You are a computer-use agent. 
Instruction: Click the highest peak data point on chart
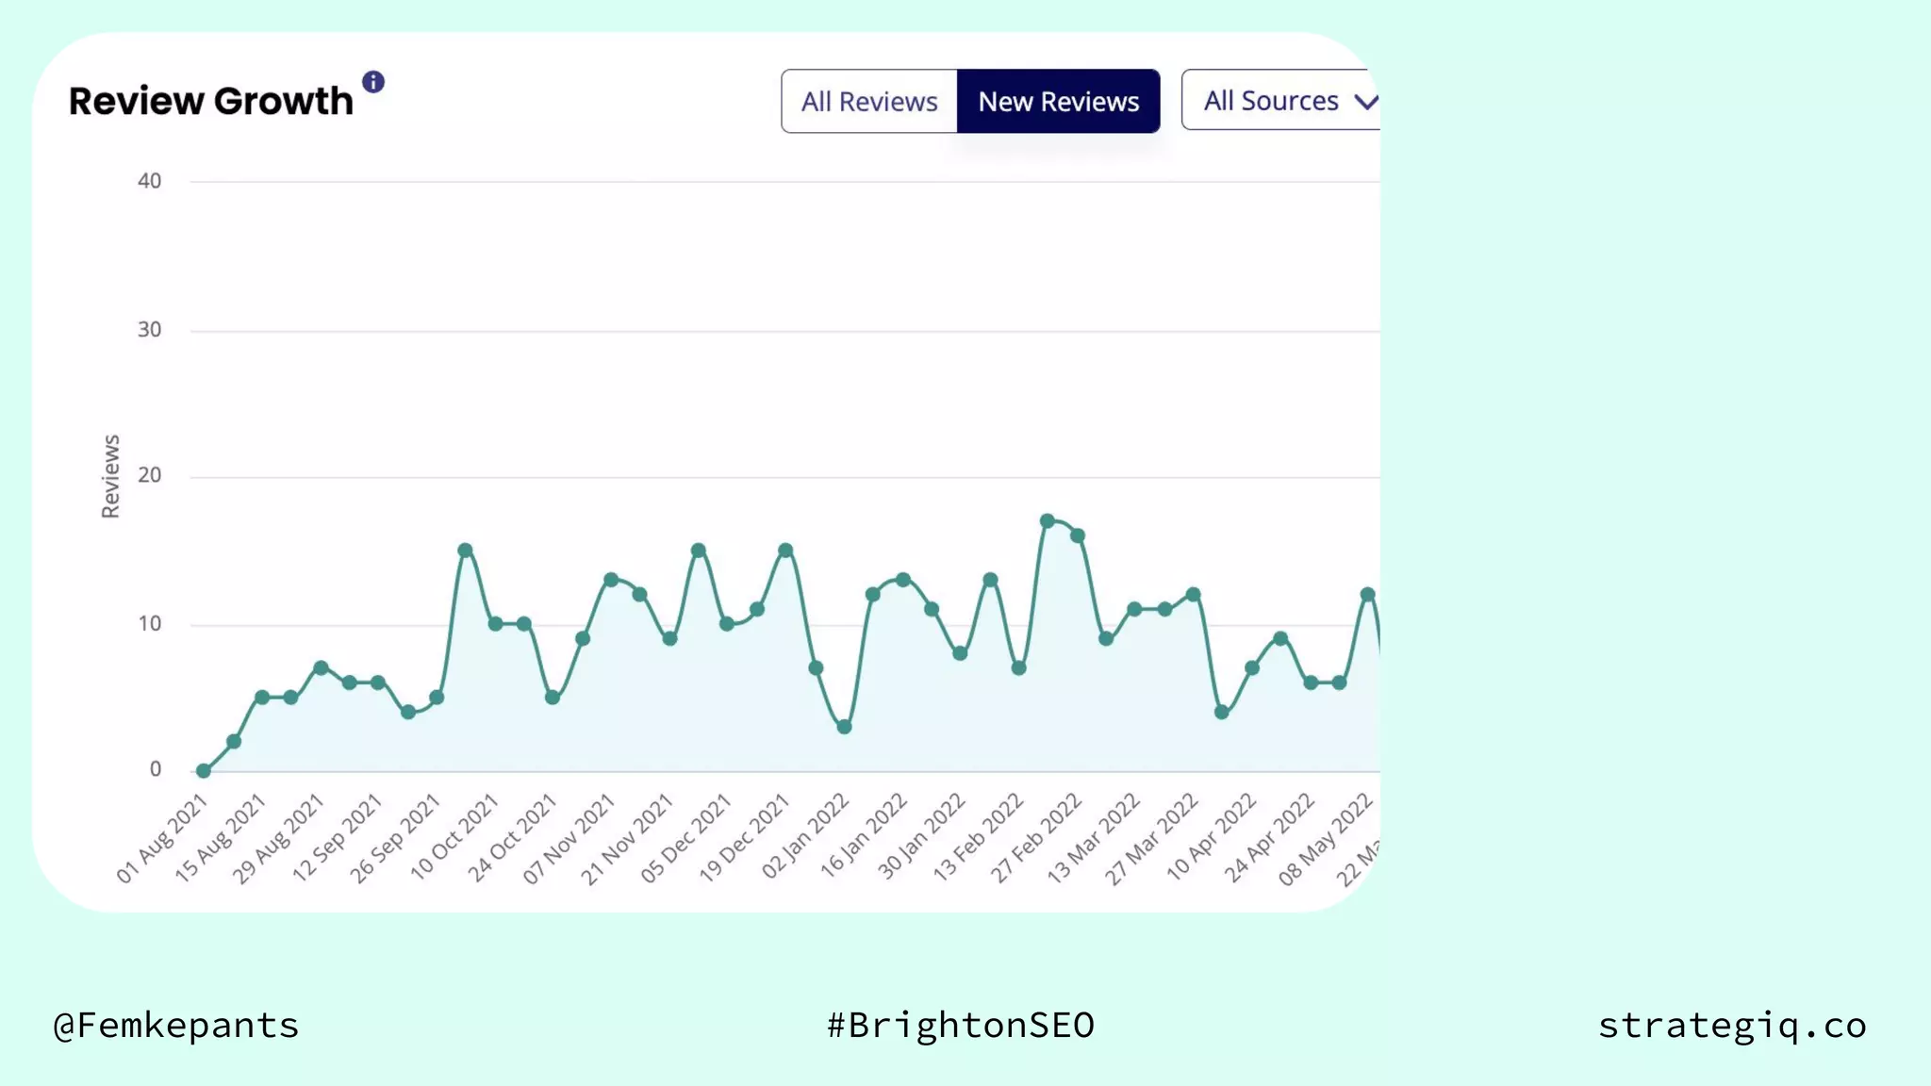click(1047, 520)
